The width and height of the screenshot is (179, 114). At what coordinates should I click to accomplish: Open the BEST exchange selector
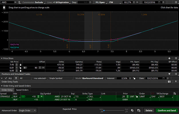point(166,97)
